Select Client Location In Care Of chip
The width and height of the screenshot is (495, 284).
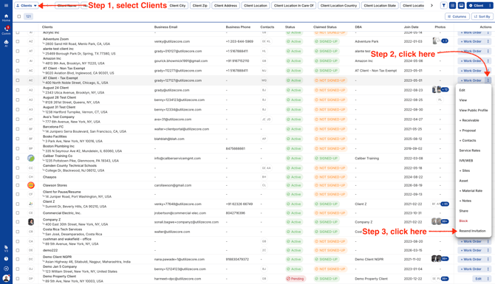pyautogui.click(x=294, y=5)
